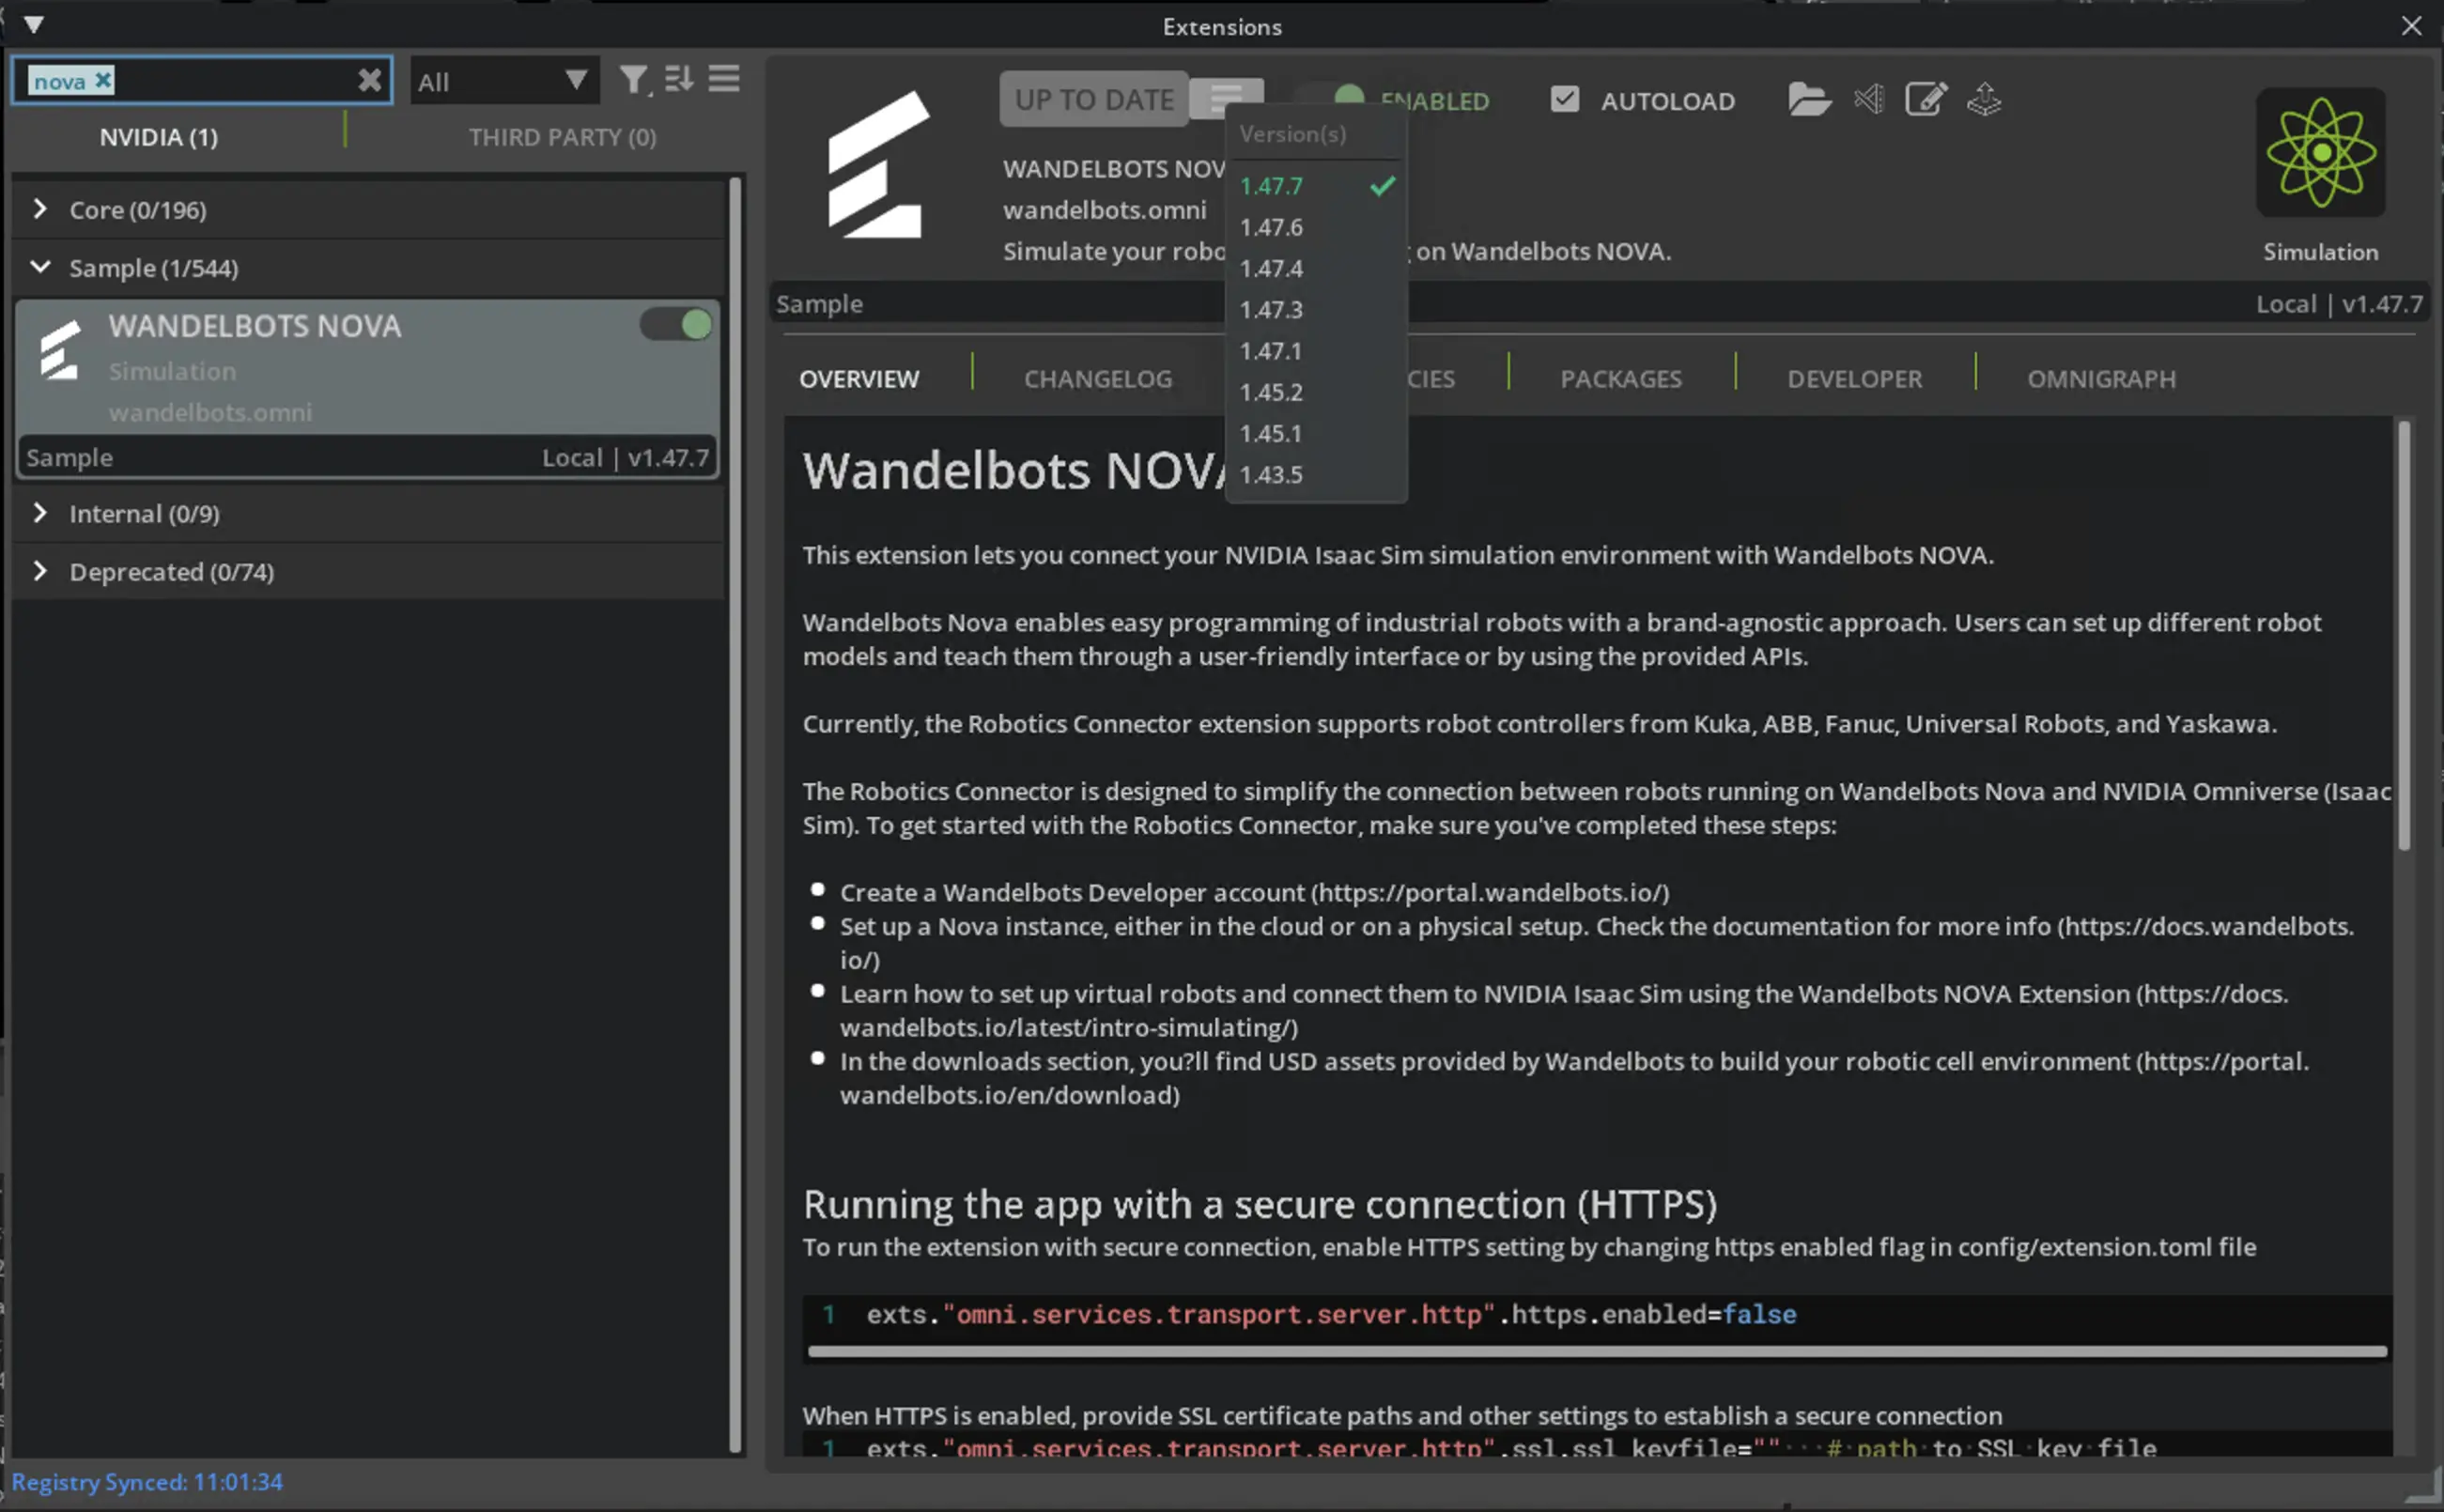Image resolution: width=2444 pixels, height=1512 pixels.
Task: Expand the Core extensions section
Action: [41, 209]
